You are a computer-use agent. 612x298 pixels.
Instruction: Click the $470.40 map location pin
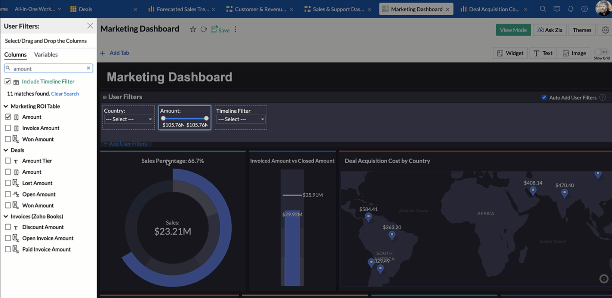click(565, 194)
